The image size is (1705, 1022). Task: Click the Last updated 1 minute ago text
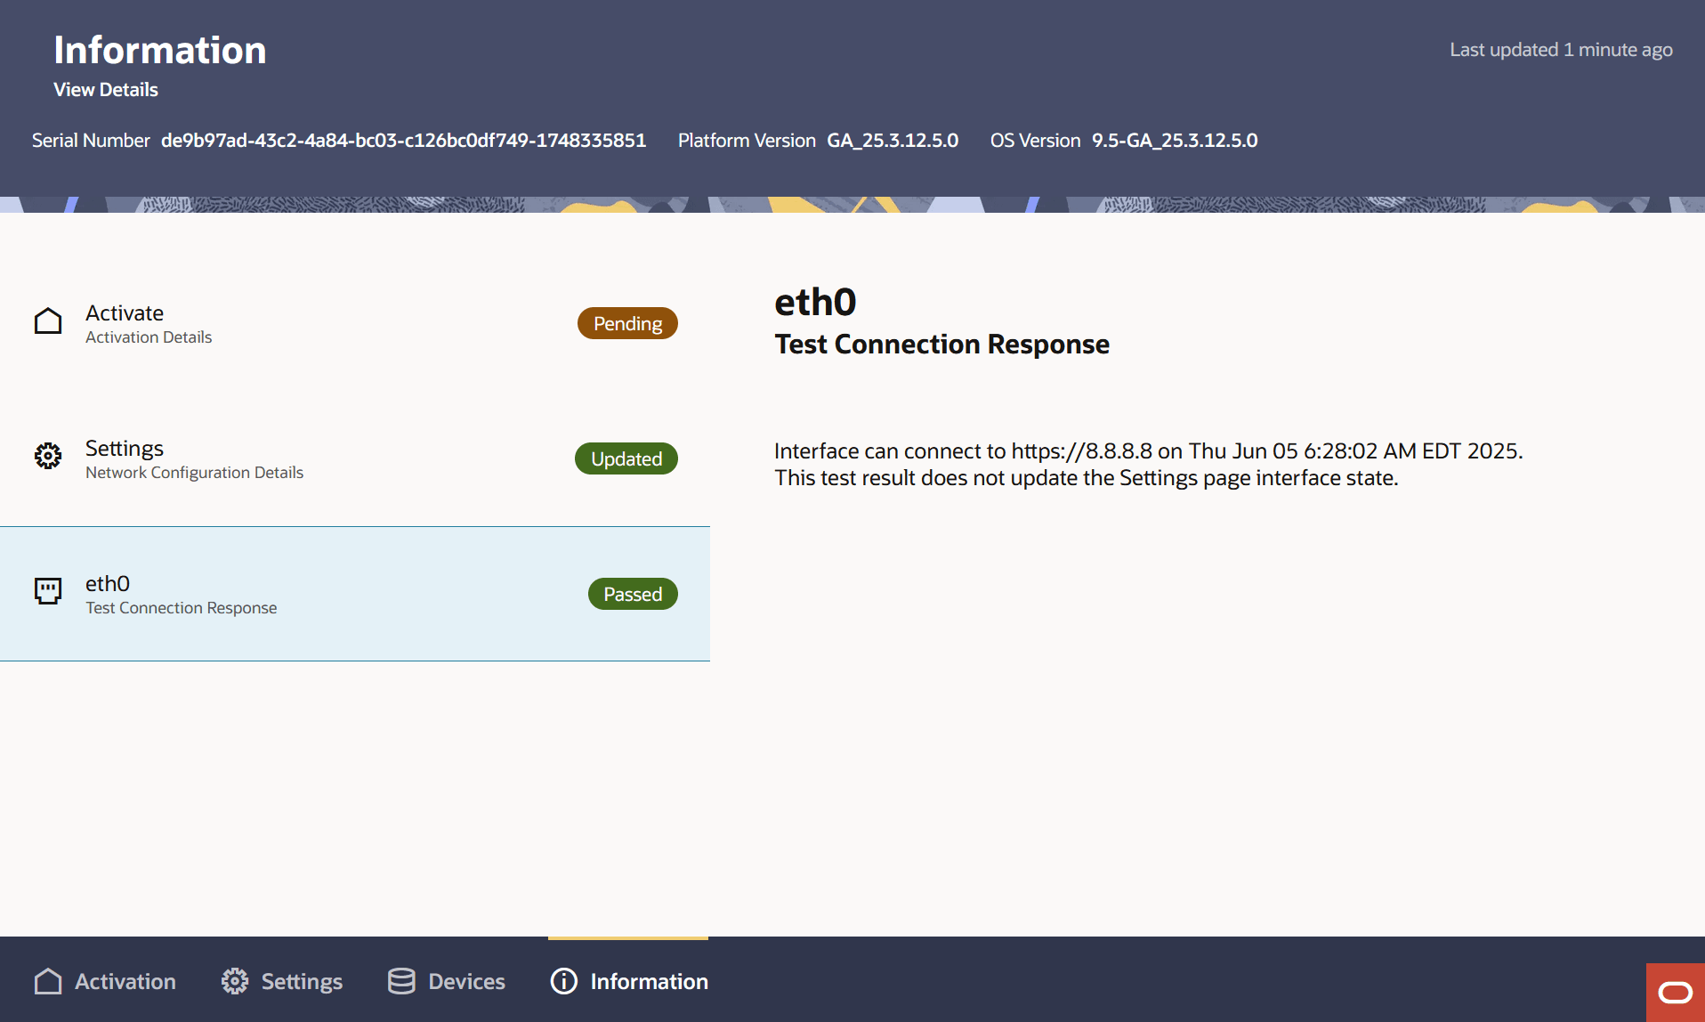click(1561, 49)
